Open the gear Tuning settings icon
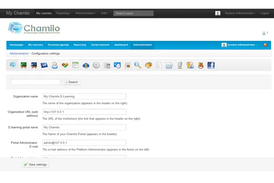The width and height of the screenshot is (274, 183). 96,65
